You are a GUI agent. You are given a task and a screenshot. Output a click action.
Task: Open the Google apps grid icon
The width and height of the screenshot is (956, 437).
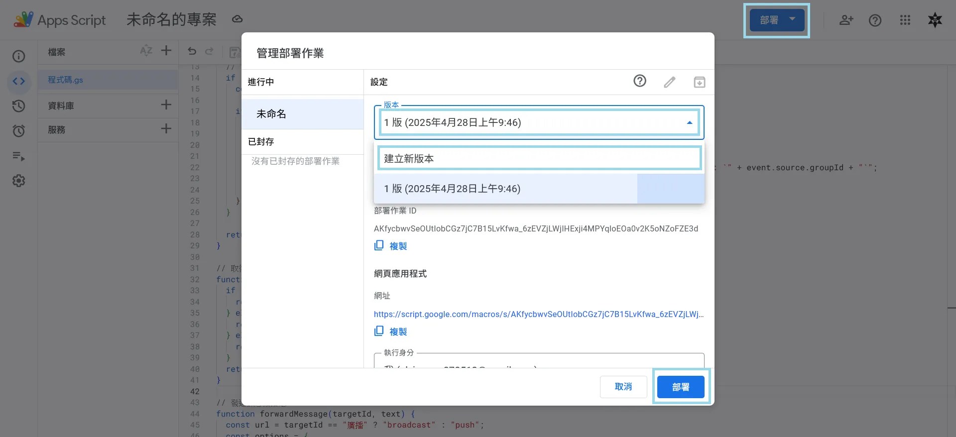(905, 20)
